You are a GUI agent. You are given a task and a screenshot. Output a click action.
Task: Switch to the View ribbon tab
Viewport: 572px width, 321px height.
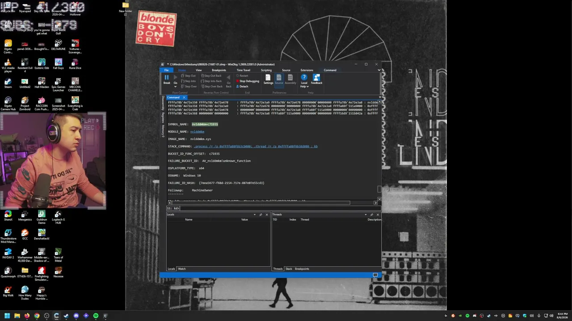(x=199, y=70)
